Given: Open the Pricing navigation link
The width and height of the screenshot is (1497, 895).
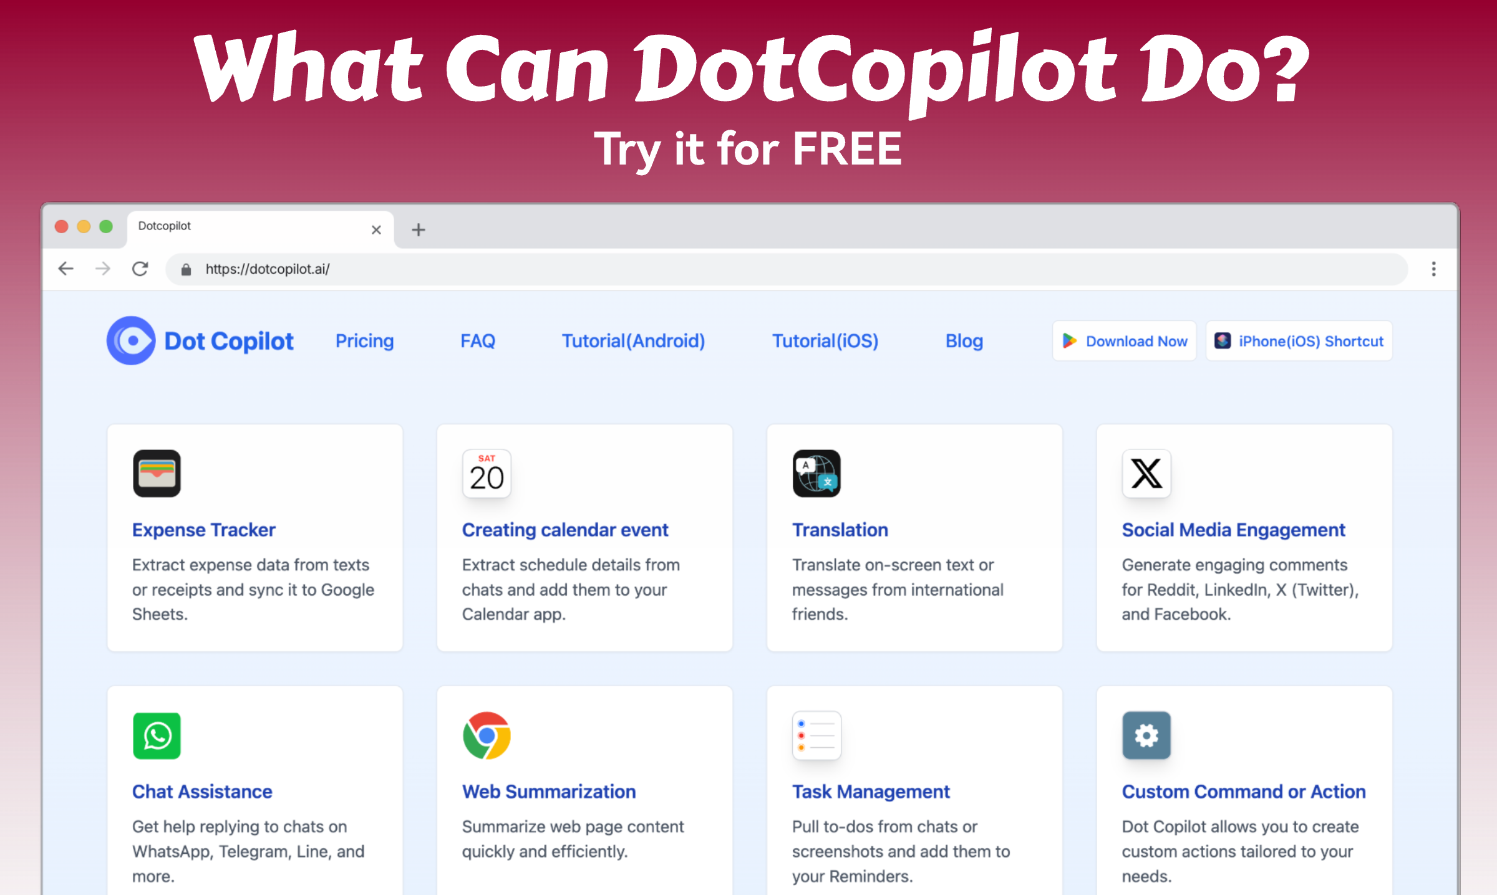Looking at the screenshot, I should [x=364, y=341].
